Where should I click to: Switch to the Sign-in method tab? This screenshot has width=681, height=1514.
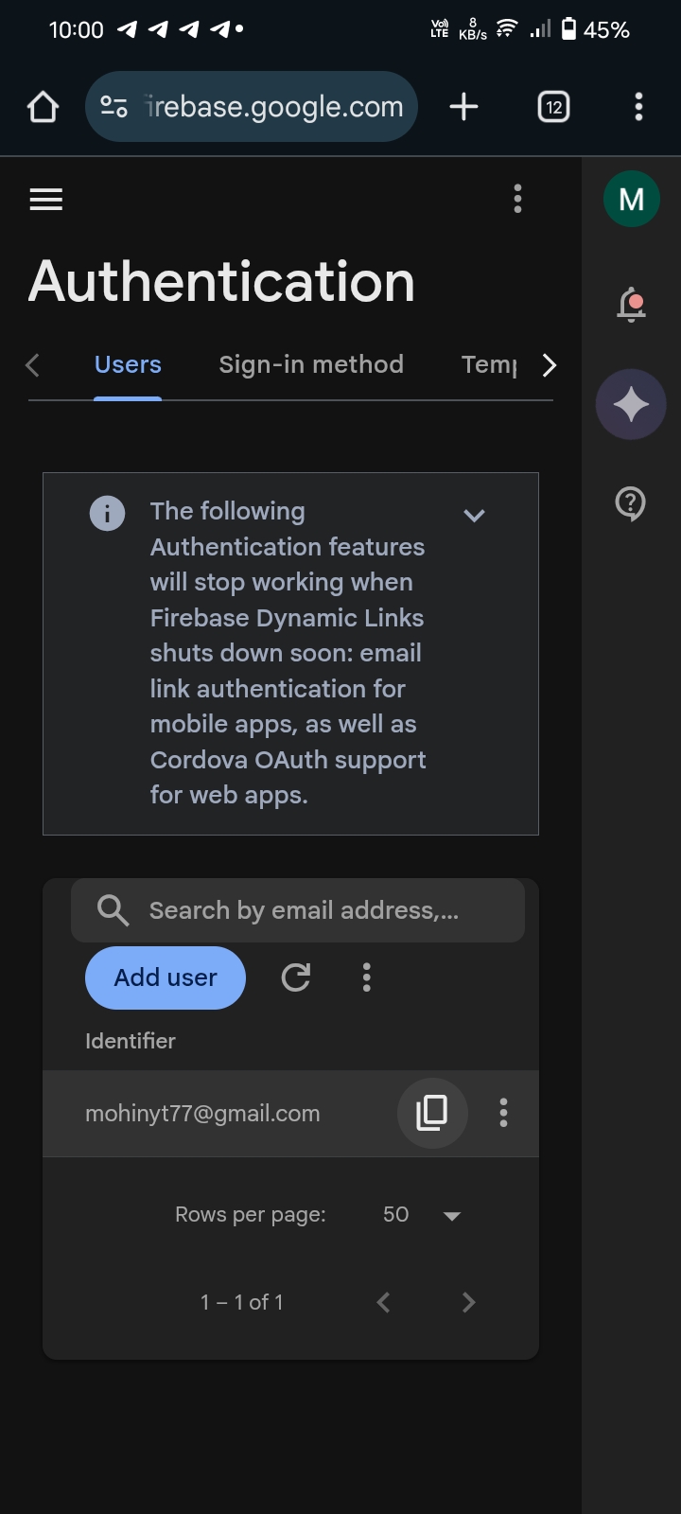[x=311, y=365]
